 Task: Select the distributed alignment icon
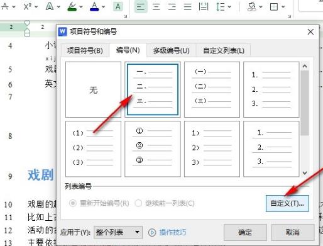tap(203, 6)
